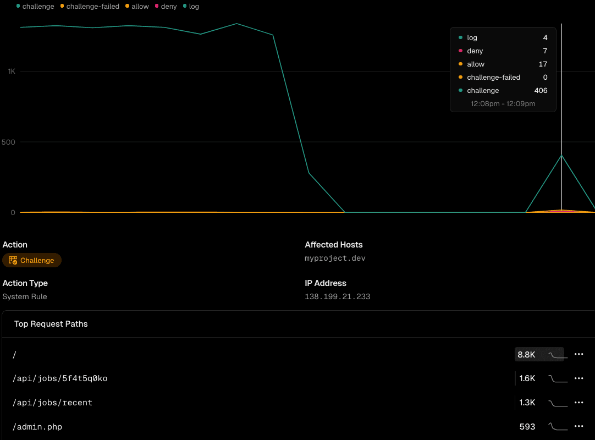Screen dimensions: 595x440
Task: Select the /admin.php request path row
Action: click(37, 427)
